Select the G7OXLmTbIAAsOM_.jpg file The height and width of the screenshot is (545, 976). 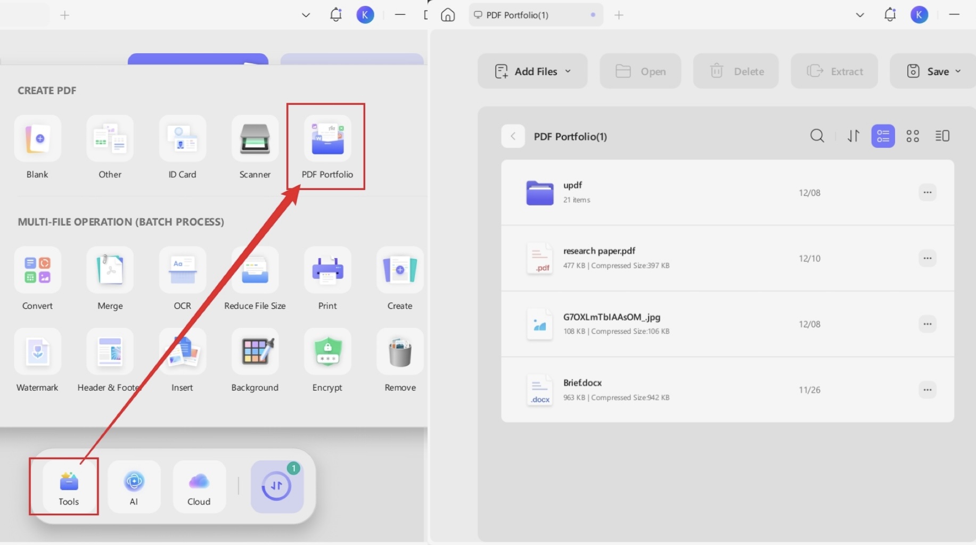tap(727, 324)
